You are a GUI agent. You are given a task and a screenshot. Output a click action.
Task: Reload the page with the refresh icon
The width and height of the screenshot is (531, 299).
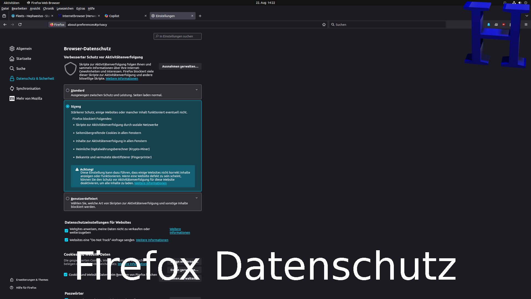[20, 24]
